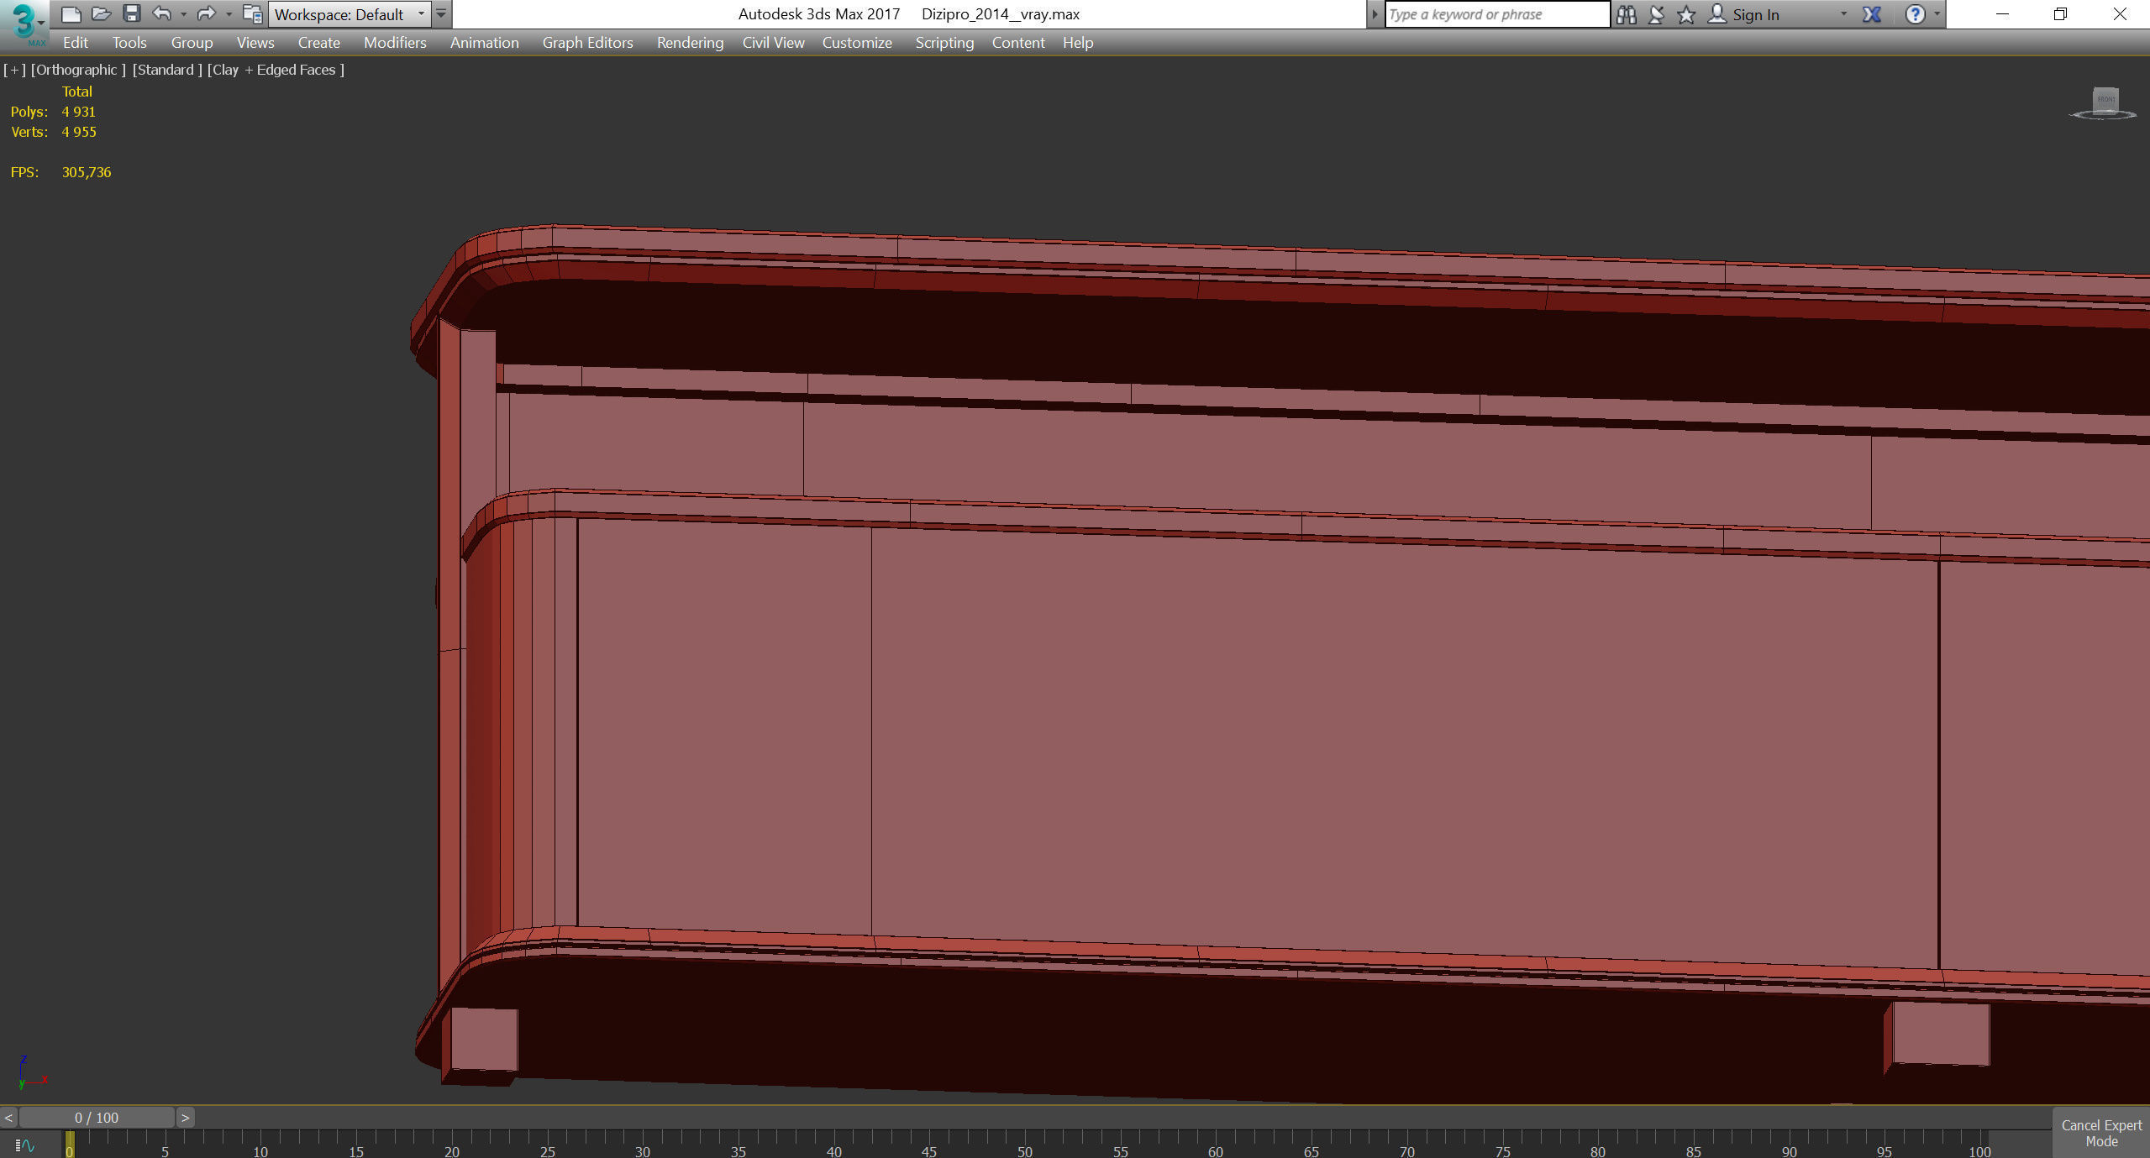Expand the Help question mark dropdown arrow
Viewport: 2150px width, 1158px height.
1937,14
